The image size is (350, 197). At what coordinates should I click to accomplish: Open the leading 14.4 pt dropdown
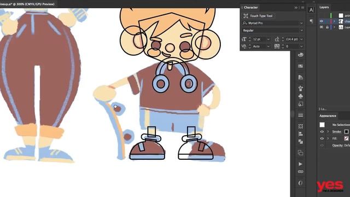(x=301, y=39)
